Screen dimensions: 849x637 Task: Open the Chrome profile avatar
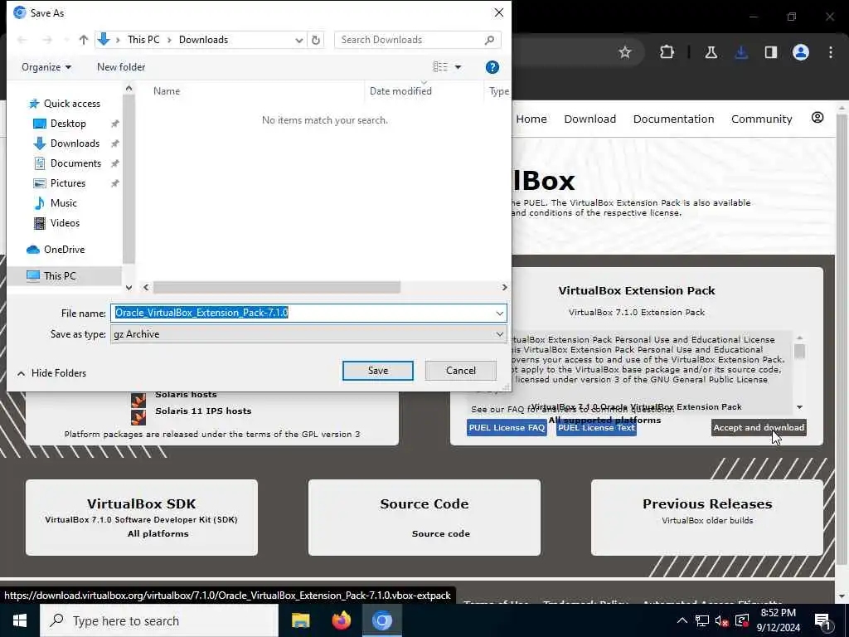click(801, 52)
